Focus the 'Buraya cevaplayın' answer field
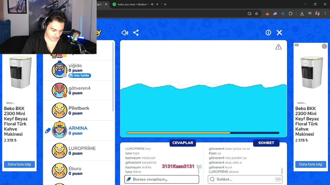The width and height of the screenshot is (330, 185). [162, 179]
